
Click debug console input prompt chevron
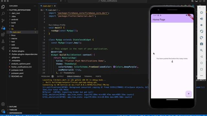coord(40,113)
